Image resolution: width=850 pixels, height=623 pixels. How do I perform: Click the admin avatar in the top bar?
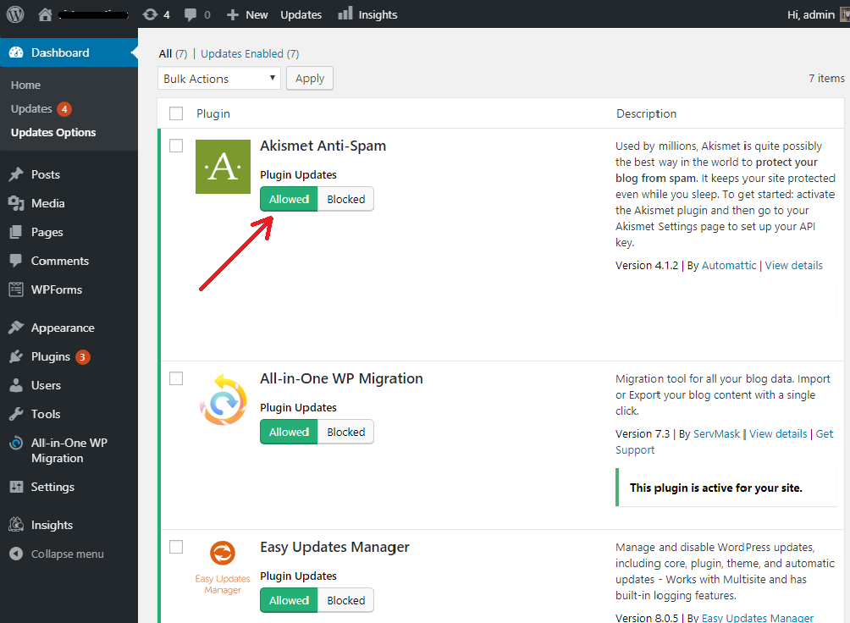click(845, 14)
